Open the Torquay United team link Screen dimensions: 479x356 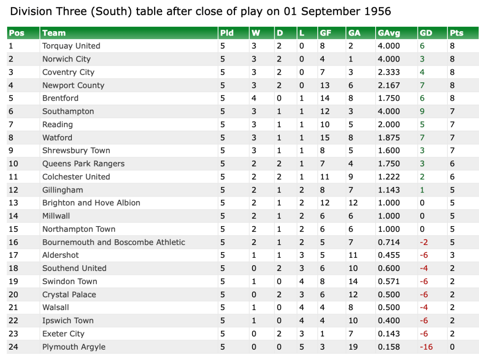71,46
